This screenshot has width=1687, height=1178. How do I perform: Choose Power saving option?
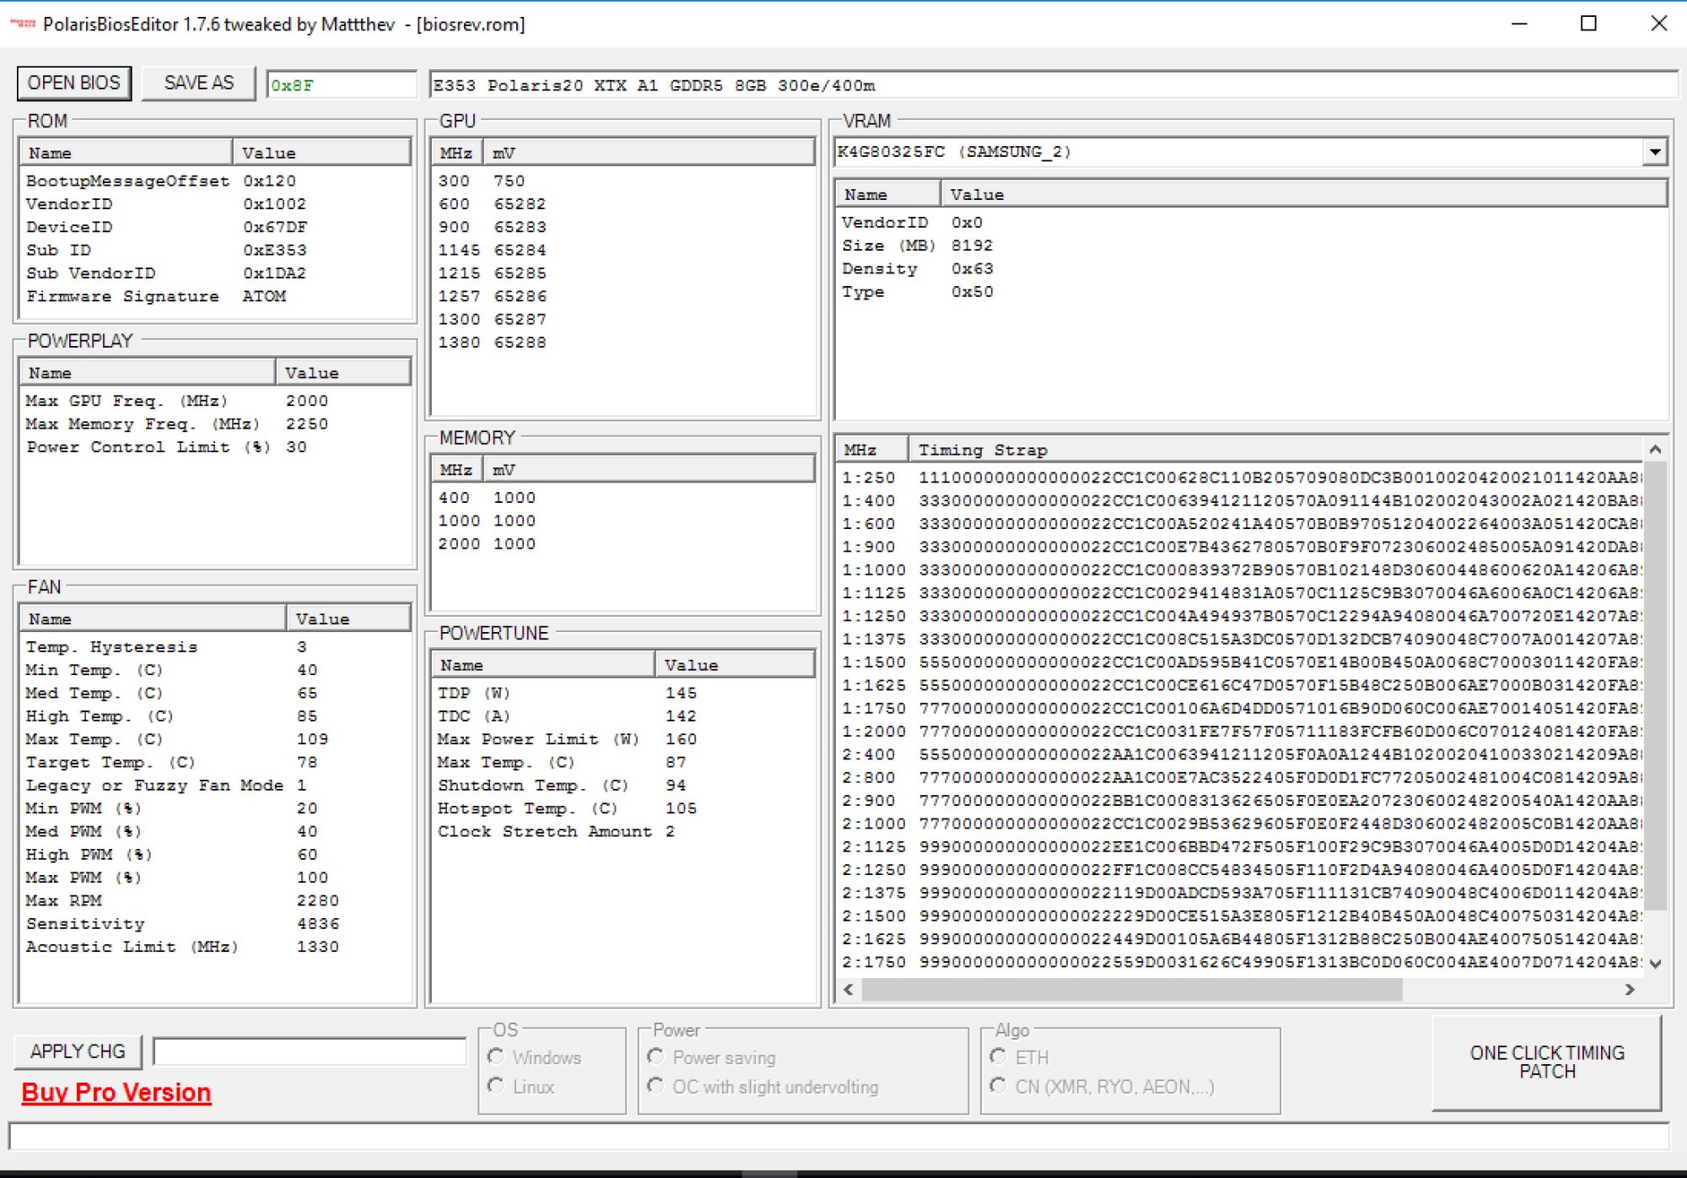coord(656,1056)
